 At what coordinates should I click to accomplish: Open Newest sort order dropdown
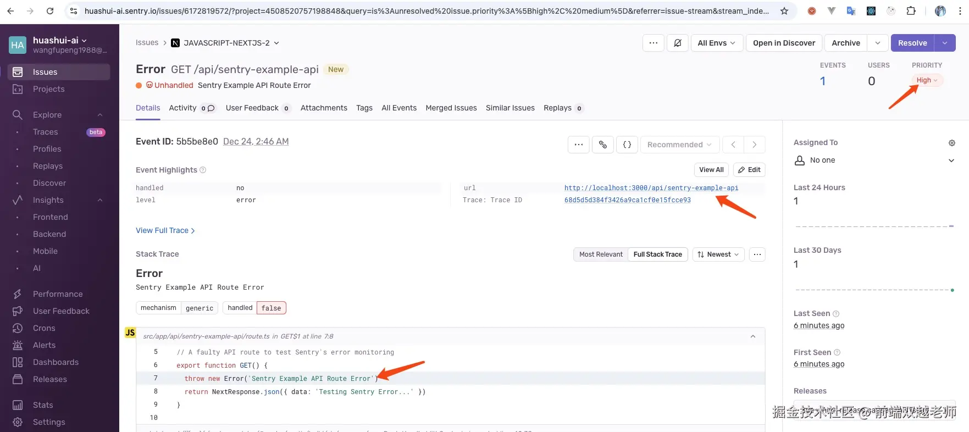pyautogui.click(x=718, y=254)
